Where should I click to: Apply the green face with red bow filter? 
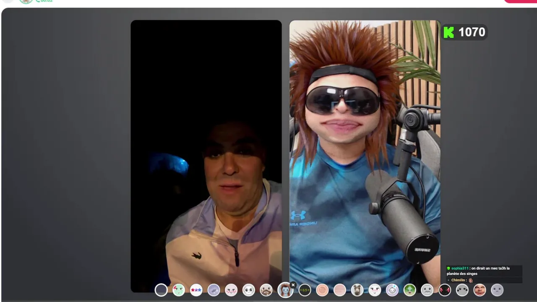tap(179, 290)
